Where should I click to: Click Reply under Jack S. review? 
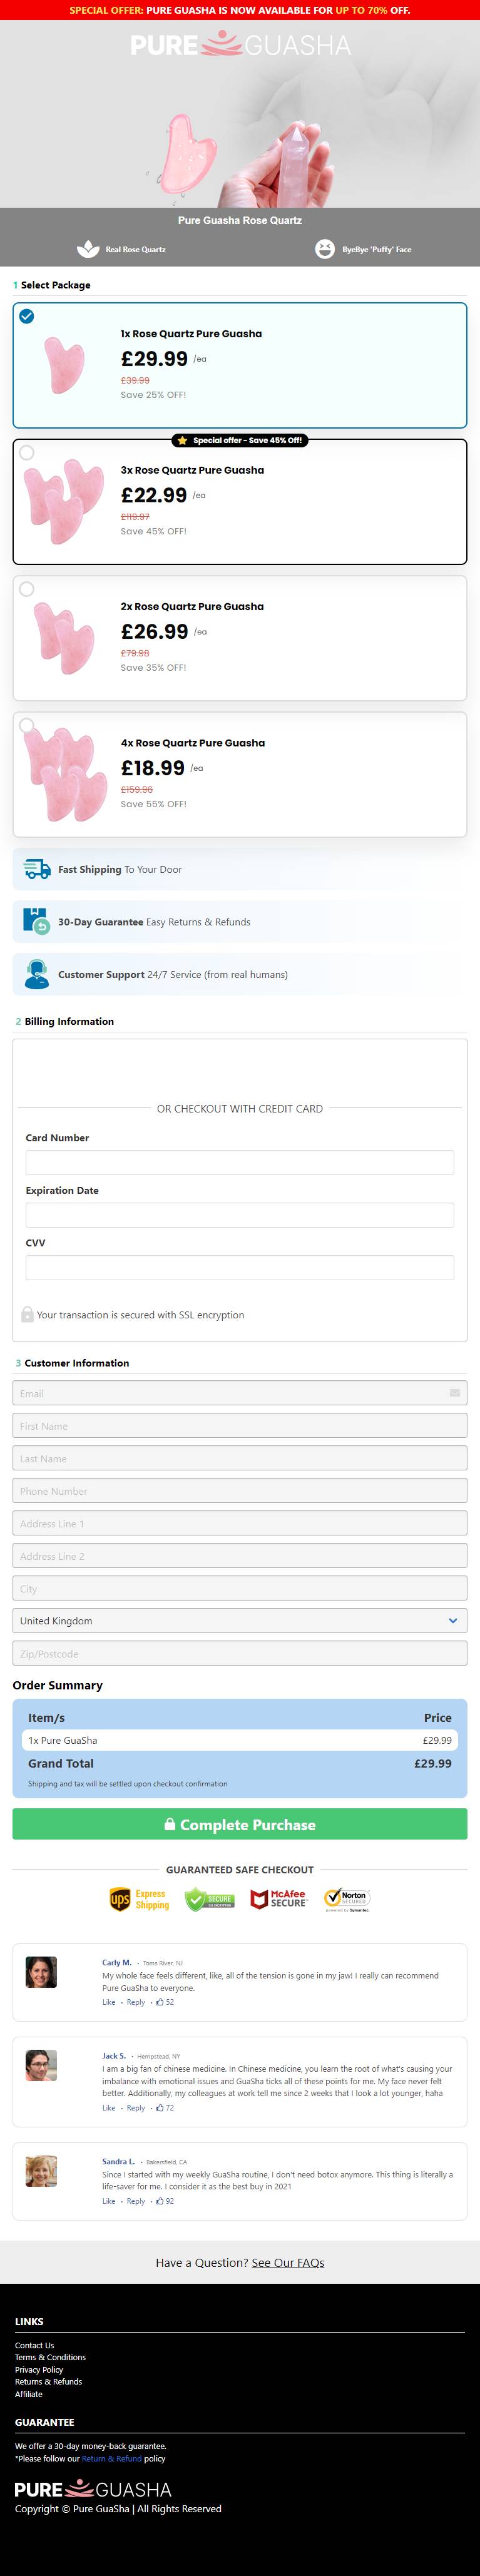[x=136, y=2107]
